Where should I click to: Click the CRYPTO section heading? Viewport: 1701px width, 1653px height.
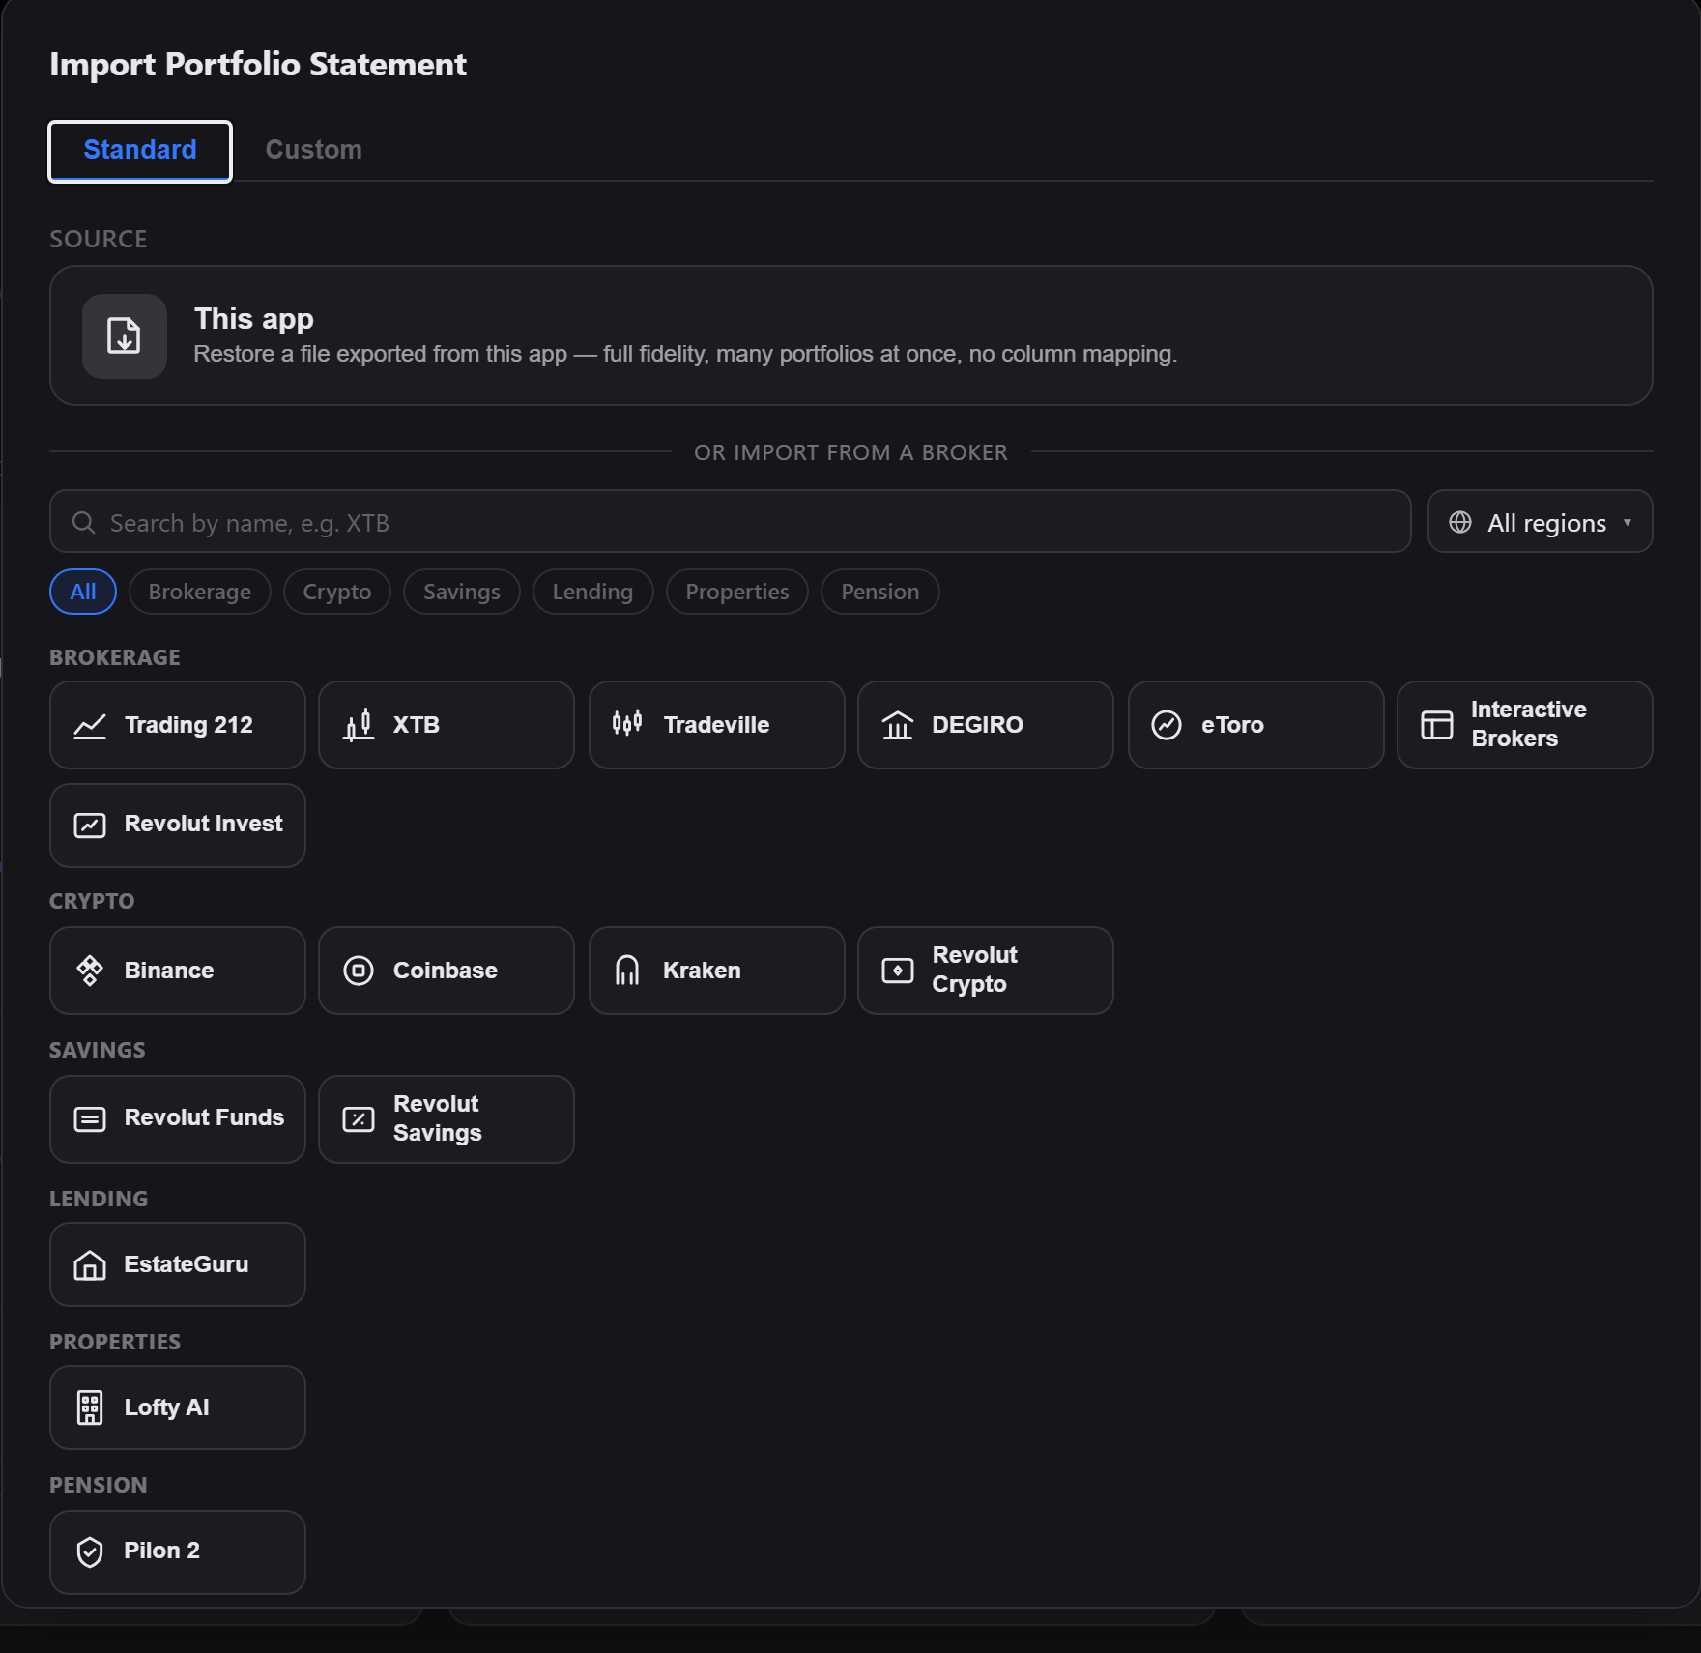click(92, 901)
